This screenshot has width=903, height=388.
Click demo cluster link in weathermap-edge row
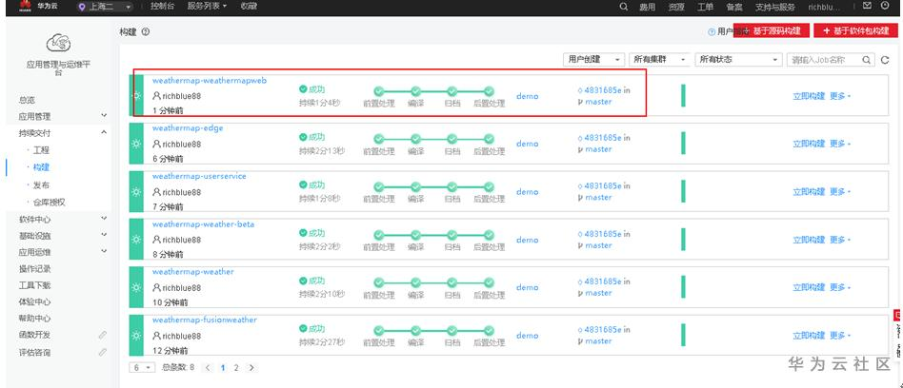tap(528, 144)
